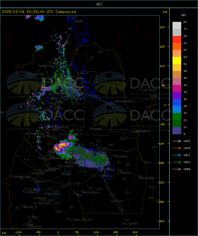Click the orange VBCR arrow icon
The image size is (198, 236).
[177, 148]
